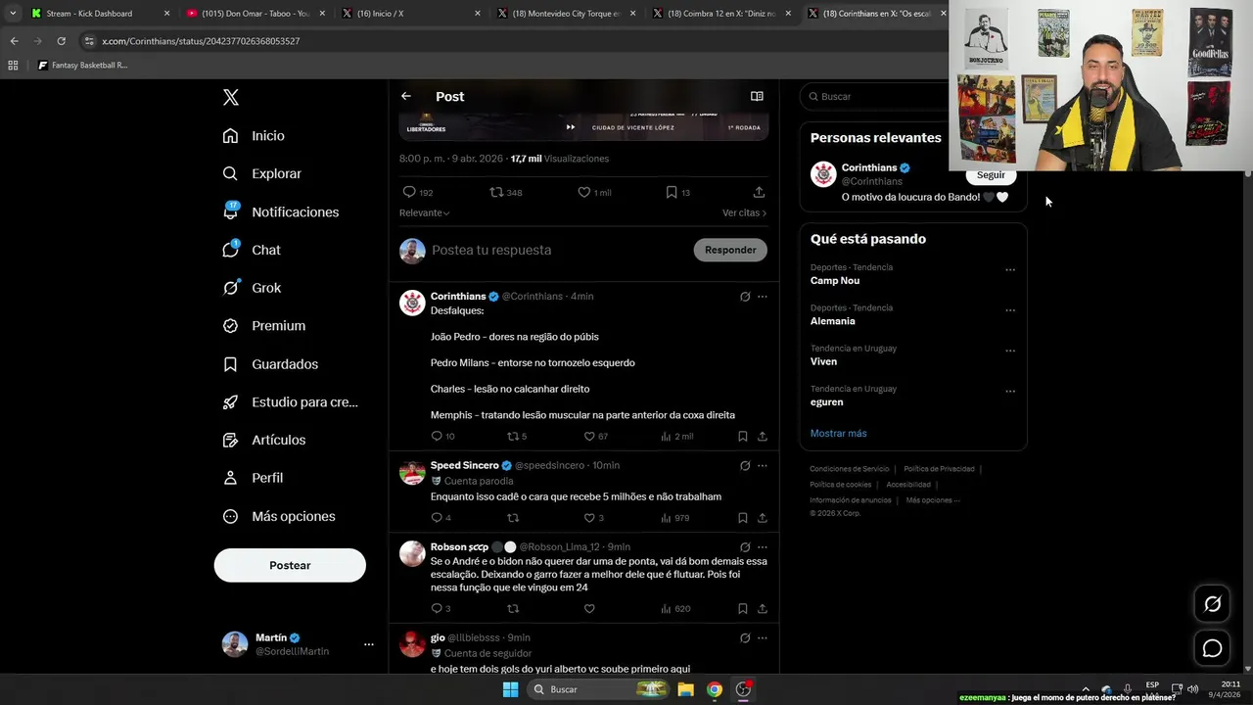Viewport: 1253px width, 705px height.
Task: Like Robson sccp's reply
Action: point(589,608)
